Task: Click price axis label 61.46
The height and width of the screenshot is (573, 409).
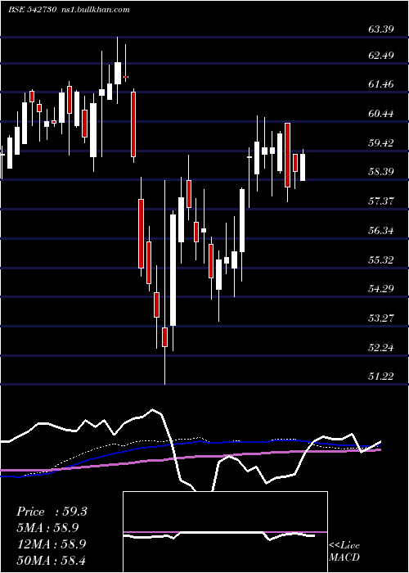Action: (381, 84)
